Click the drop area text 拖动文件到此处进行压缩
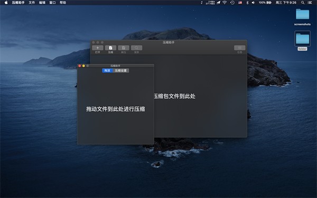317x198 pixels. tap(115, 109)
